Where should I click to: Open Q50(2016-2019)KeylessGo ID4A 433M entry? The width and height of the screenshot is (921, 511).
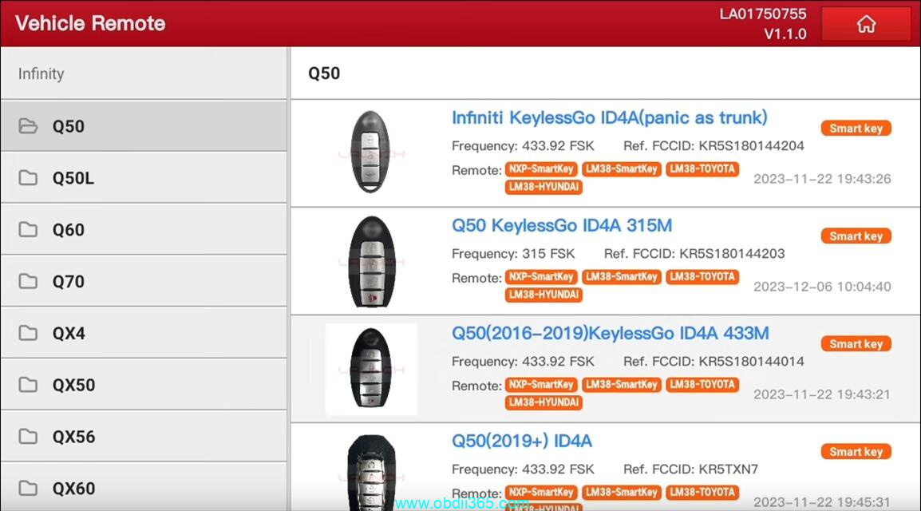coord(610,334)
